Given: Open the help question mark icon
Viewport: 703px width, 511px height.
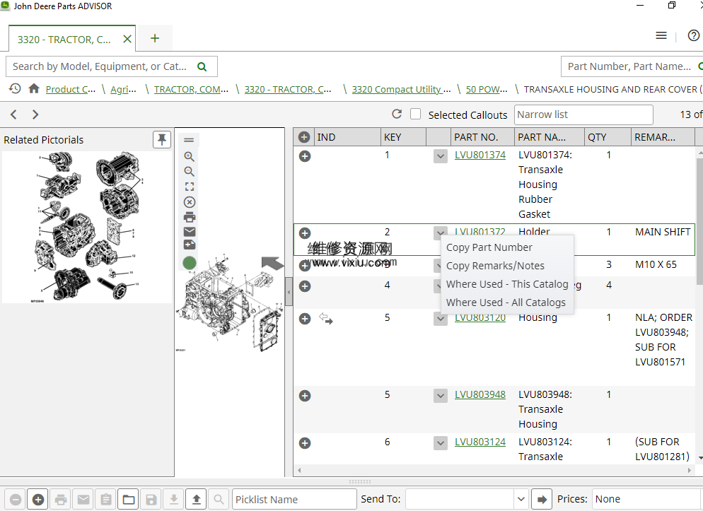Looking at the screenshot, I should coord(693,35).
